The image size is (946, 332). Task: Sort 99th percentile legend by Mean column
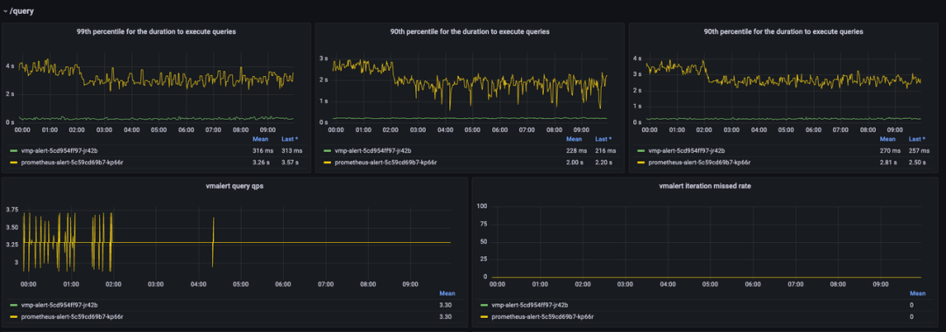point(260,139)
